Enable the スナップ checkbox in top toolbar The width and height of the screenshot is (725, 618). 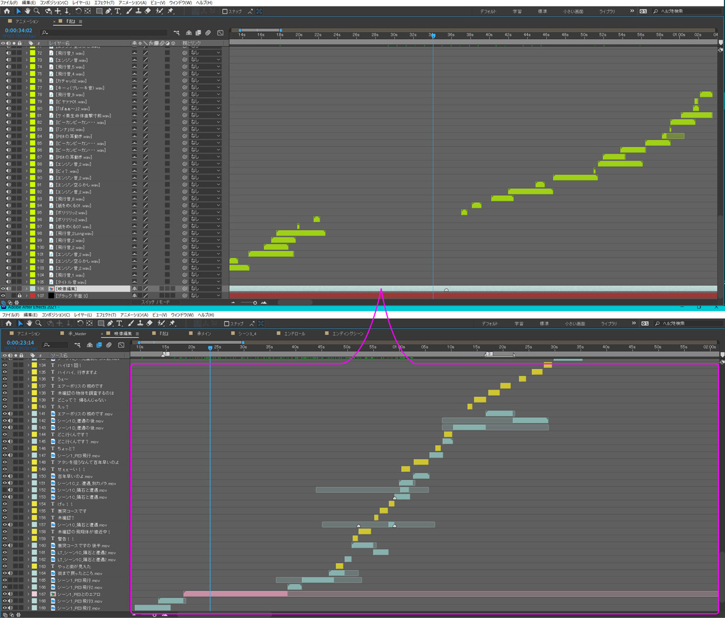coord(225,12)
